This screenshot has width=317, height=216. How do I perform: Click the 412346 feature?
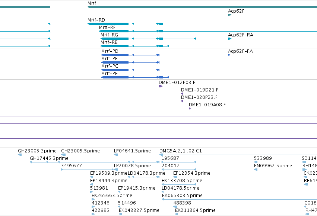93,207
